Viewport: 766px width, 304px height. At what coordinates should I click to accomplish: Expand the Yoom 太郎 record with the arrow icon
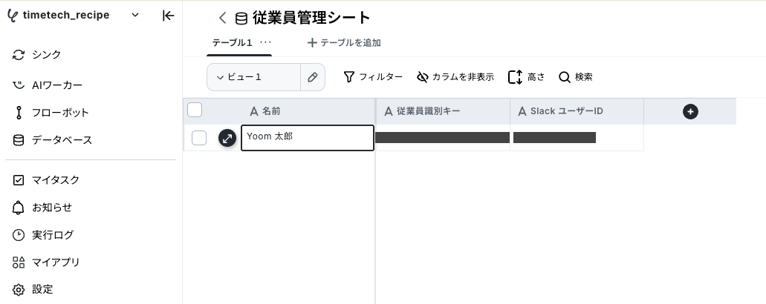pyautogui.click(x=227, y=139)
